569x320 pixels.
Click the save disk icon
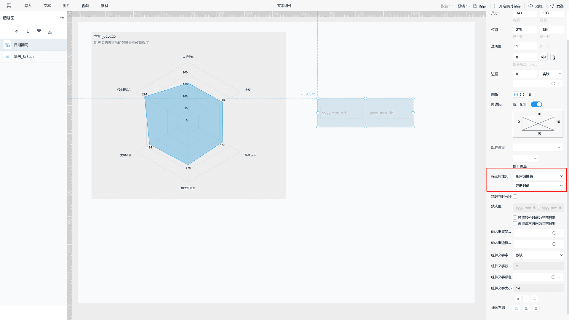[475, 6]
